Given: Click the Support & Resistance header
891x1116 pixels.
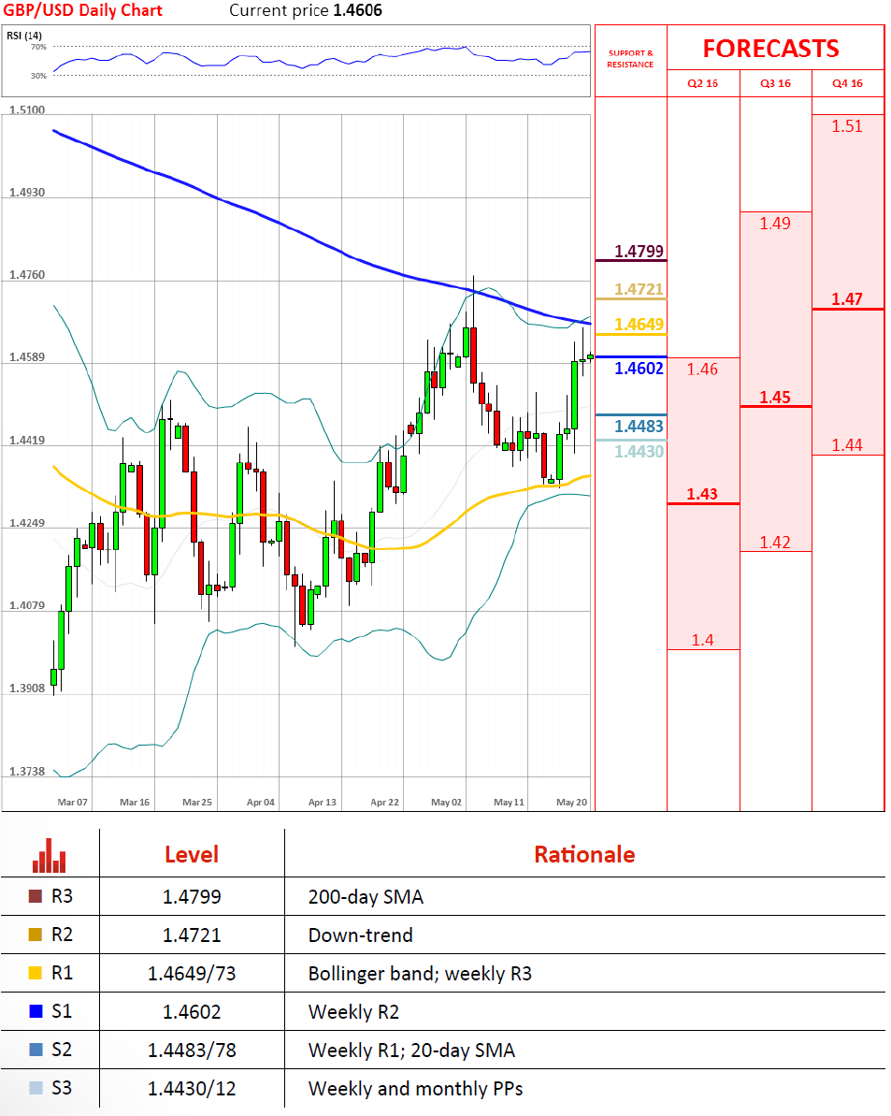Looking at the screenshot, I should coord(630,59).
